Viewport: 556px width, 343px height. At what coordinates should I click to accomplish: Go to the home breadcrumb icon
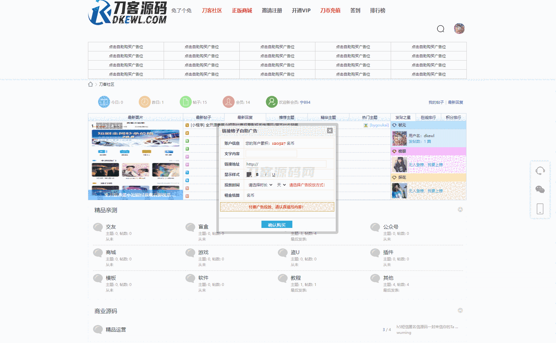pyautogui.click(x=91, y=84)
